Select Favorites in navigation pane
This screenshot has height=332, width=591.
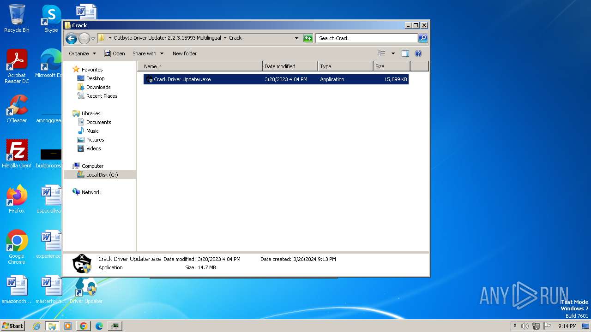(92, 70)
